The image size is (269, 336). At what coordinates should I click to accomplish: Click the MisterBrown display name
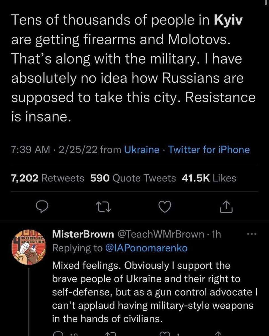pyautogui.click(x=83, y=234)
